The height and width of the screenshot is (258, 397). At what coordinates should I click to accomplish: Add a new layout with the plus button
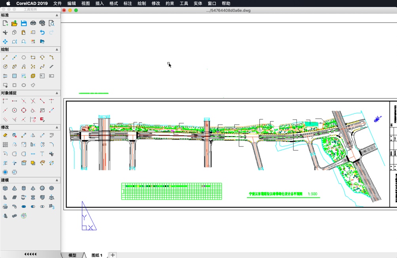coord(112,255)
